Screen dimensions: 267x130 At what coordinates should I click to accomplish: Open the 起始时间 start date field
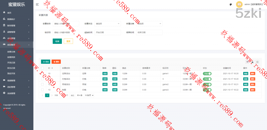pos(108,32)
